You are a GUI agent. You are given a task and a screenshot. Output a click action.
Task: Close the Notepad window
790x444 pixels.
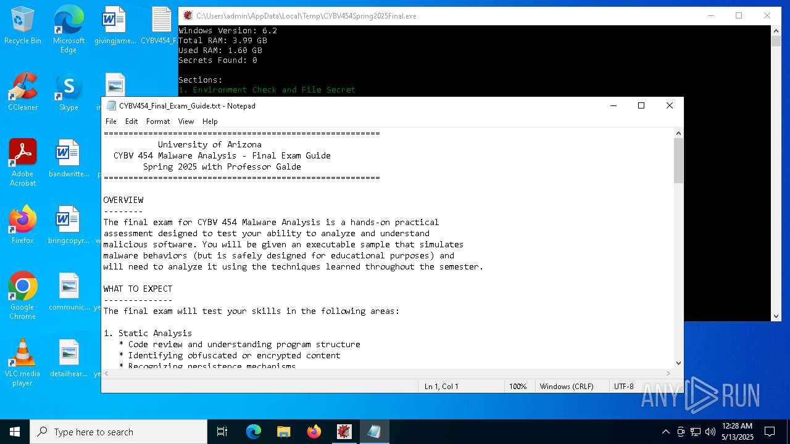[x=670, y=105]
